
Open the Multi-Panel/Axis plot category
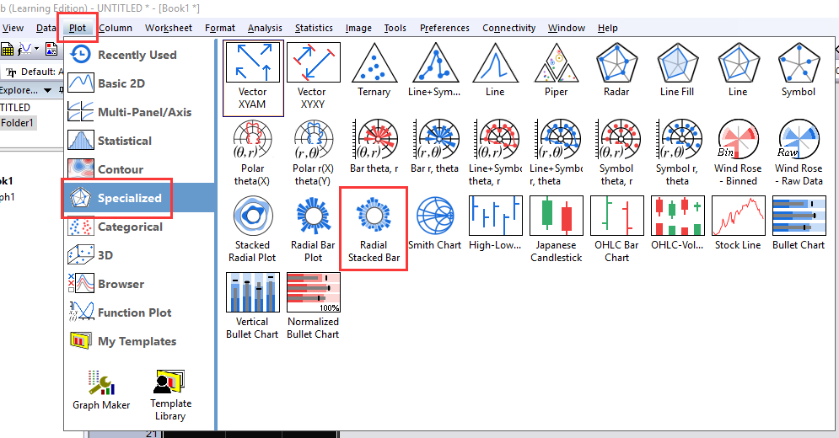(139, 112)
